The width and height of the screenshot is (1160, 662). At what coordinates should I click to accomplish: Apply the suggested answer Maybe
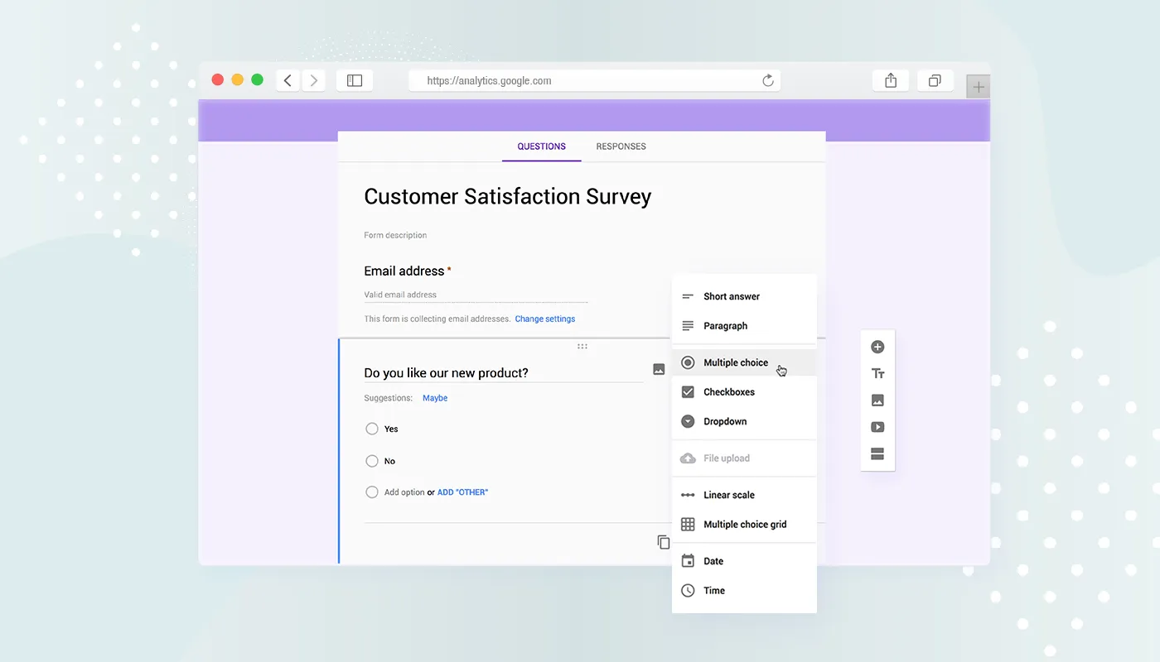[434, 398]
